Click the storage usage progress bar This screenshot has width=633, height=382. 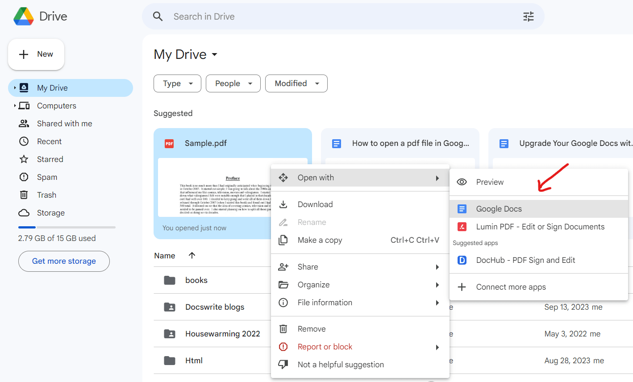coord(67,227)
